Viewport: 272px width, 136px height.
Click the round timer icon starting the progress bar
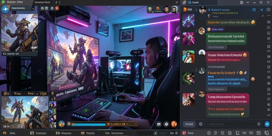[x=69, y=124]
